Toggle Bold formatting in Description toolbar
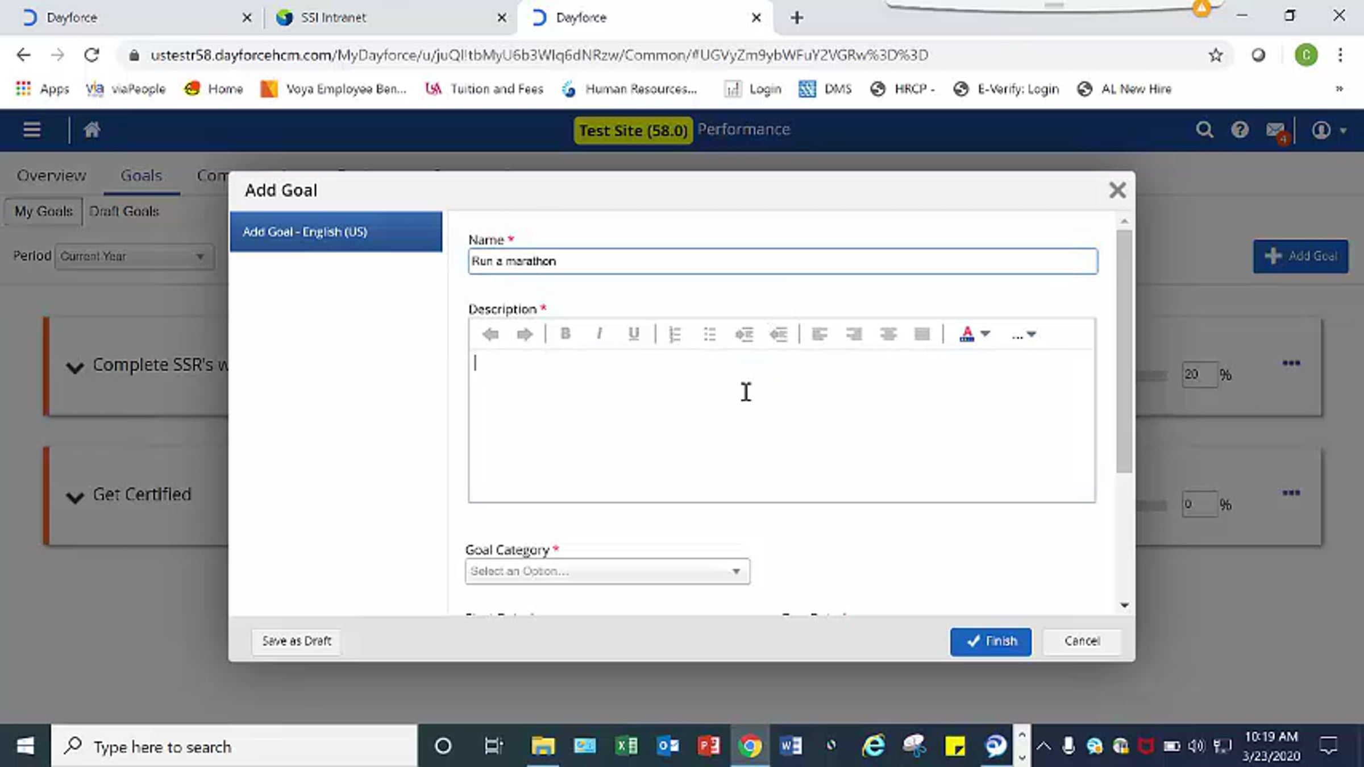Screen dimensions: 1364x767 point(565,334)
